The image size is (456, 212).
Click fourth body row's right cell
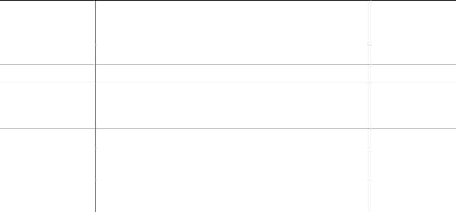coord(413,138)
